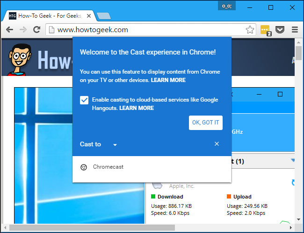Click the horizontal scrollbar left arrow
This screenshot has height=233, width=304.
pos(5,227)
